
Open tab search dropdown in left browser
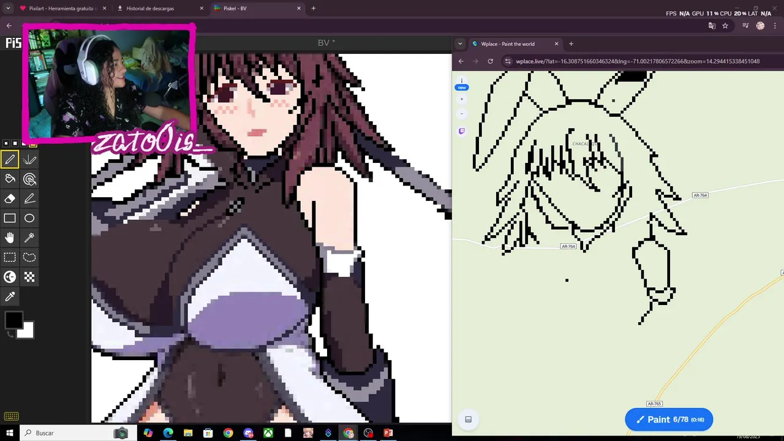click(x=8, y=9)
